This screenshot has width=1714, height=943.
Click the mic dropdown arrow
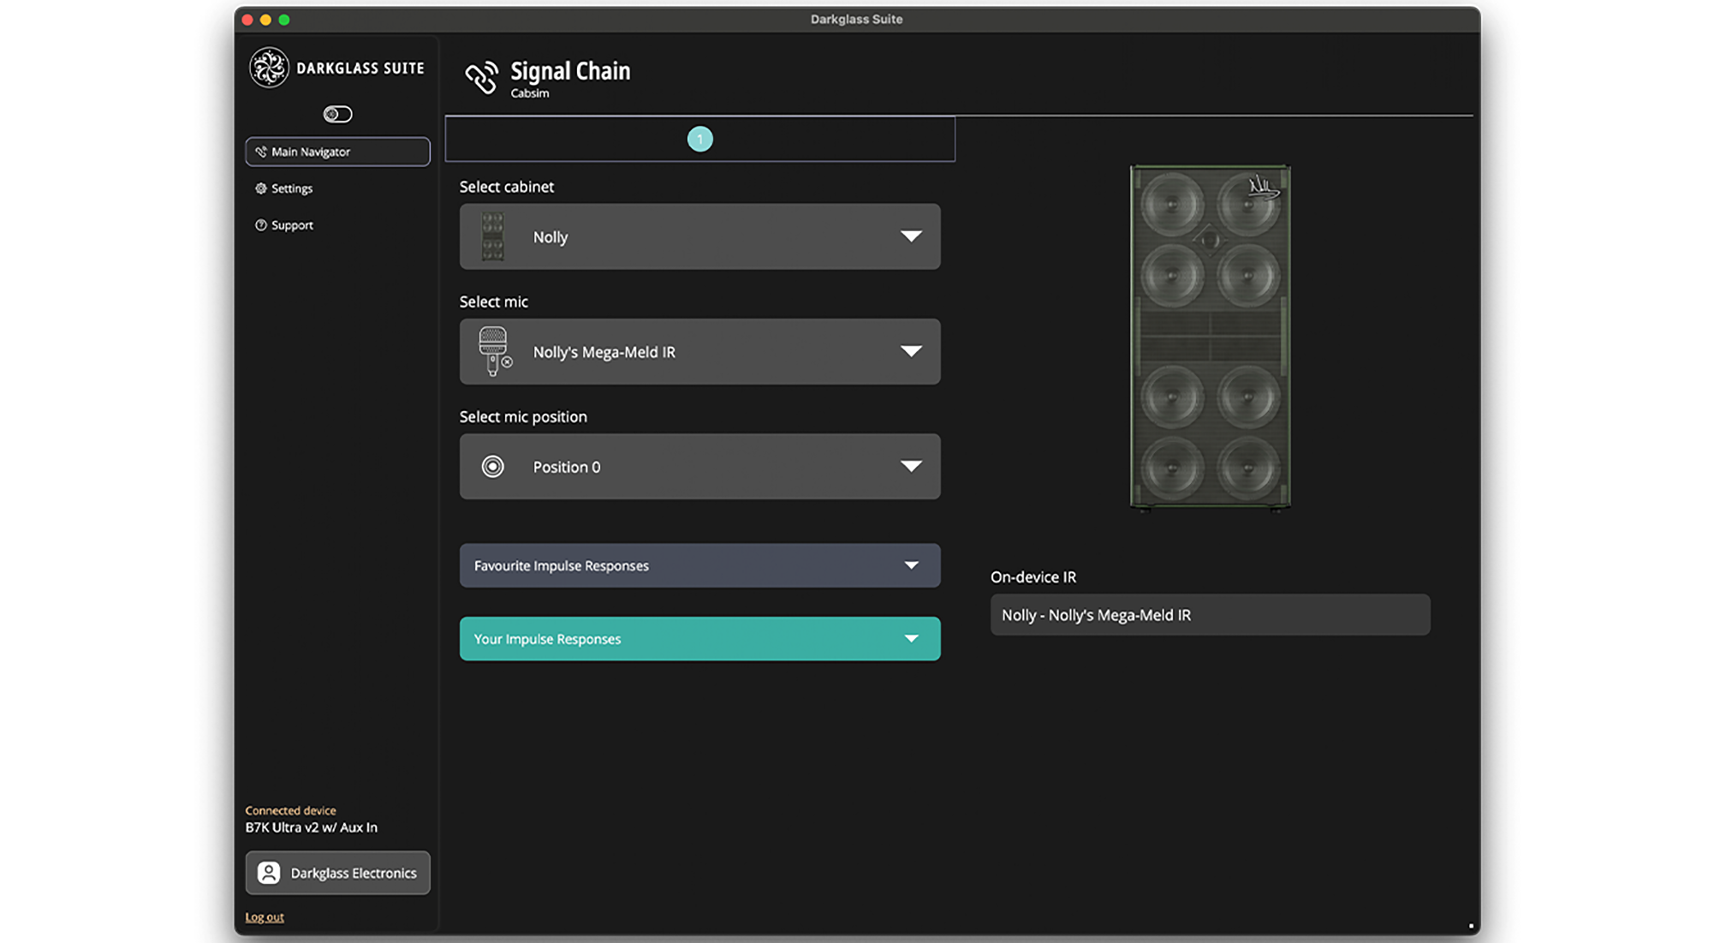(x=911, y=351)
